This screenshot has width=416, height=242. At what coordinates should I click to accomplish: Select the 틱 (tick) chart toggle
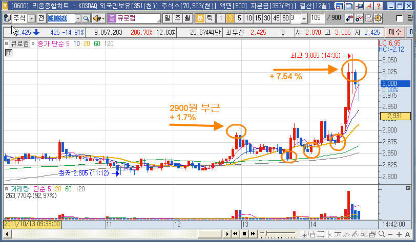click(210, 18)
